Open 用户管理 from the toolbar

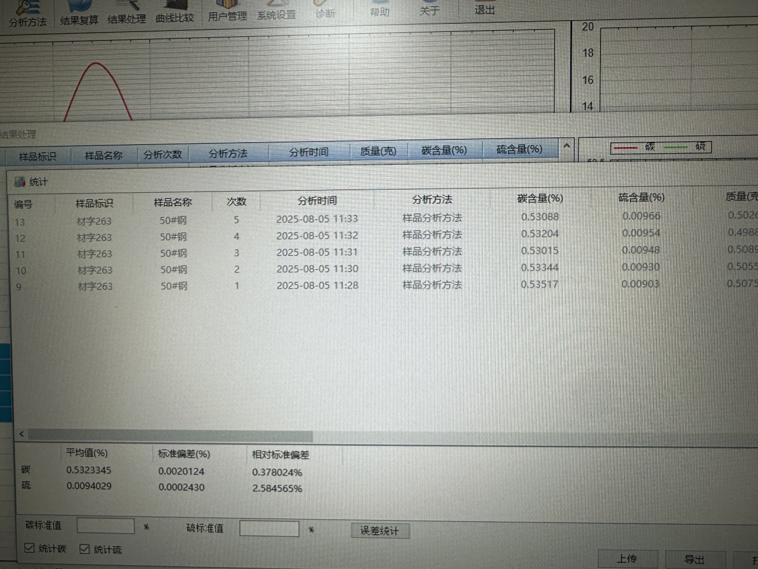(x=227, y=12)
